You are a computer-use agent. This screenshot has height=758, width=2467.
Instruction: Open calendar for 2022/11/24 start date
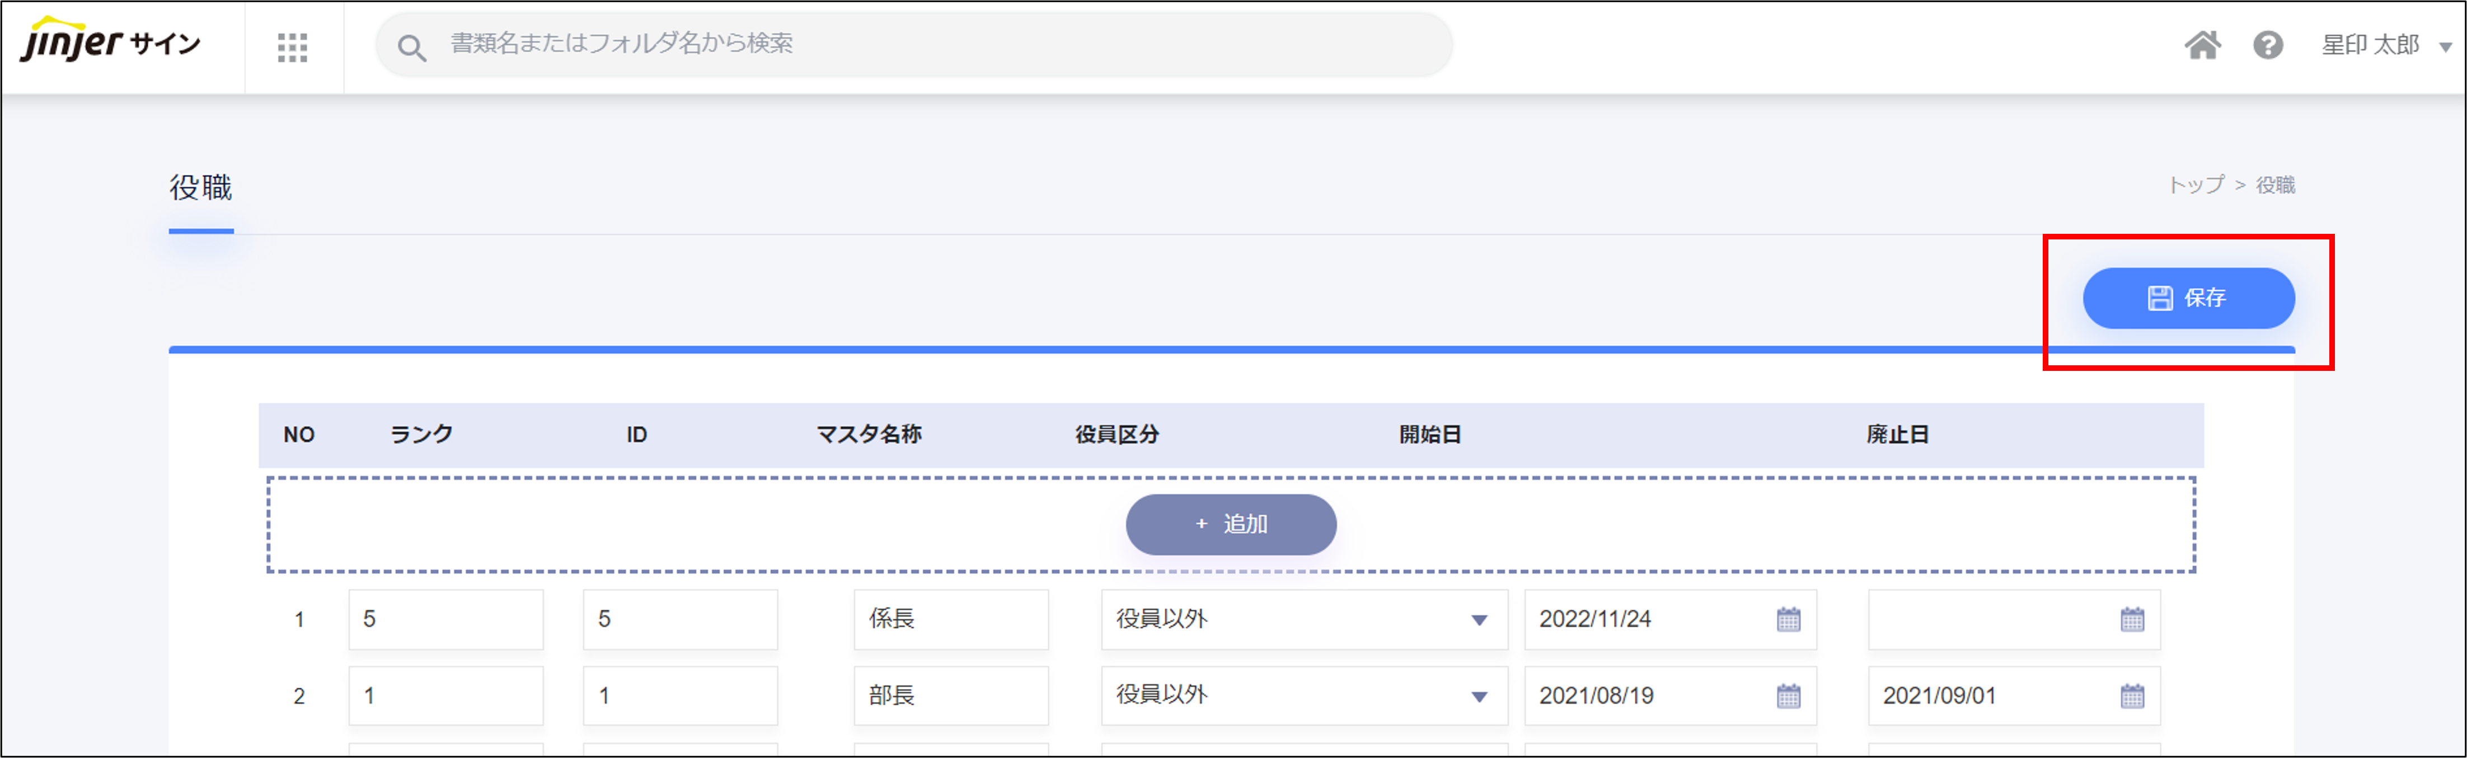click(x=1788, y=619)
